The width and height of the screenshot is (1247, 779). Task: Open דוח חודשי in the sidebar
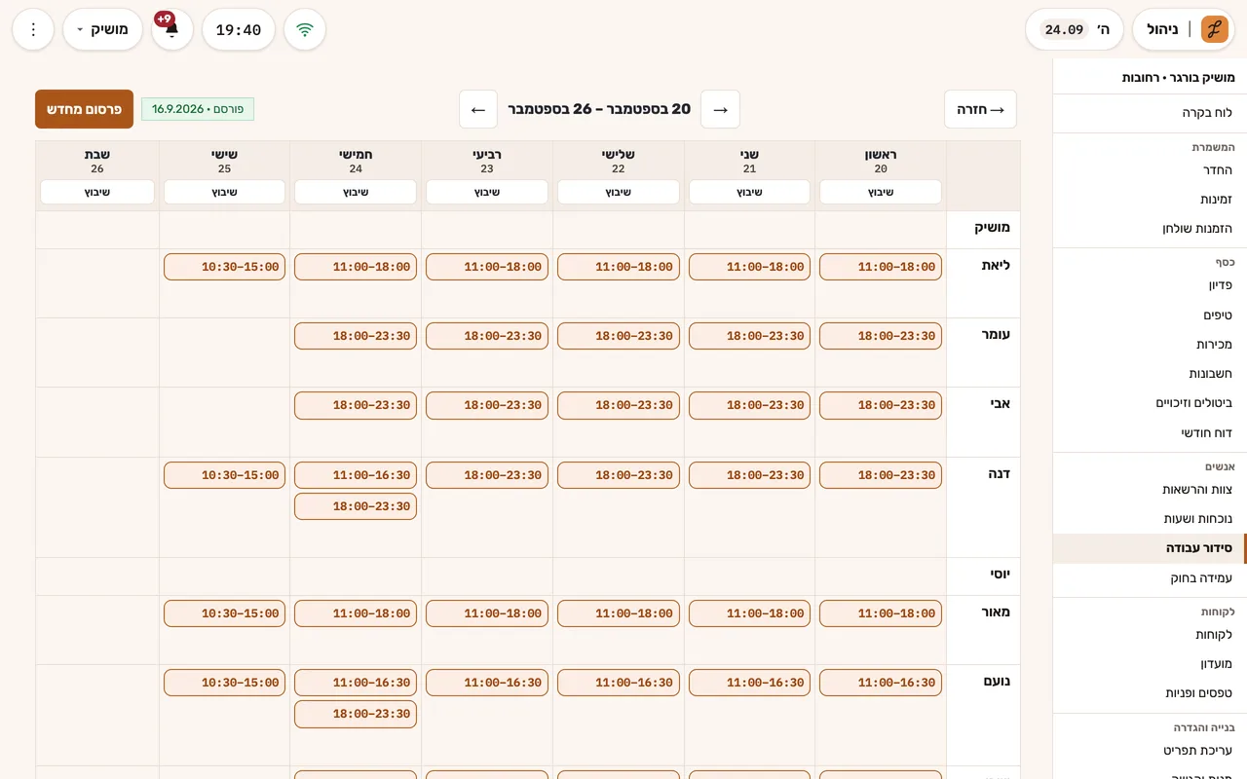(x=1150, y=432)
